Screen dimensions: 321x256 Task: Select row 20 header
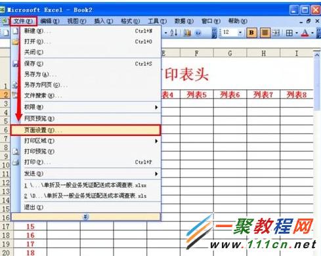pos(6,253)
